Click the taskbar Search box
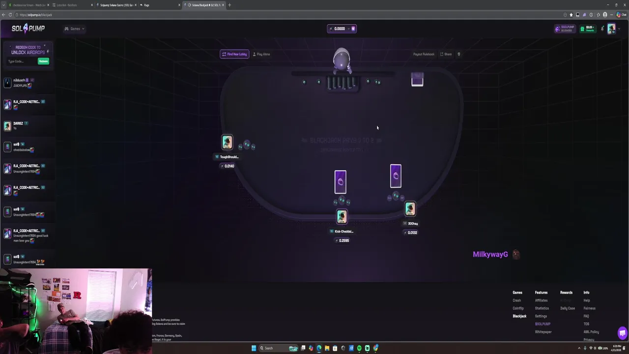 (x=279, y=348)
